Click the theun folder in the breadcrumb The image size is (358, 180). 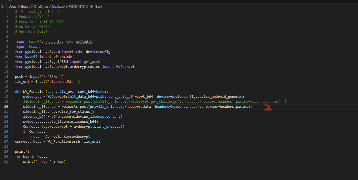pyautogui.click(x=25, y=6)
